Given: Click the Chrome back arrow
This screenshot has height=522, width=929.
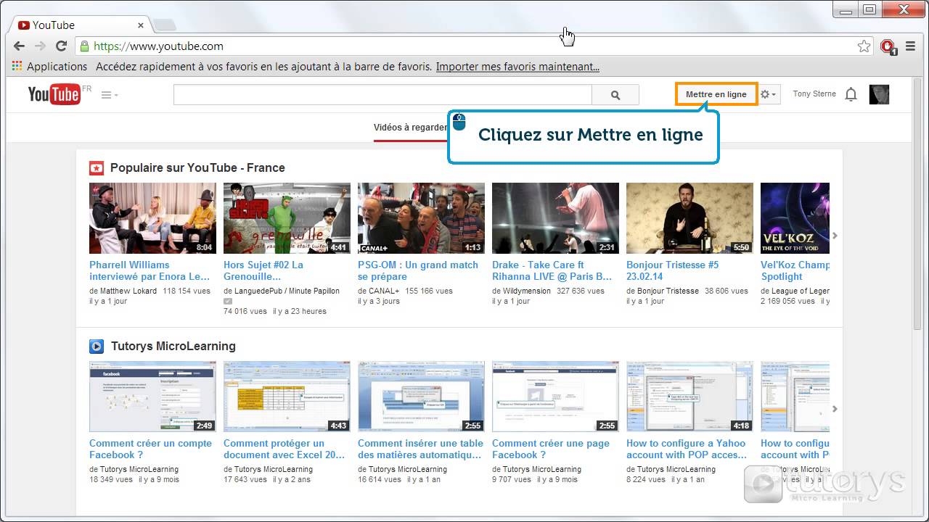Looking at the screenshot, I should [20, 46].
